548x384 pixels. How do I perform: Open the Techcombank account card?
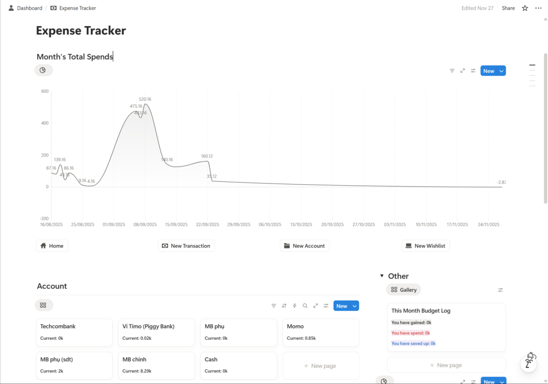pos(74,332)
